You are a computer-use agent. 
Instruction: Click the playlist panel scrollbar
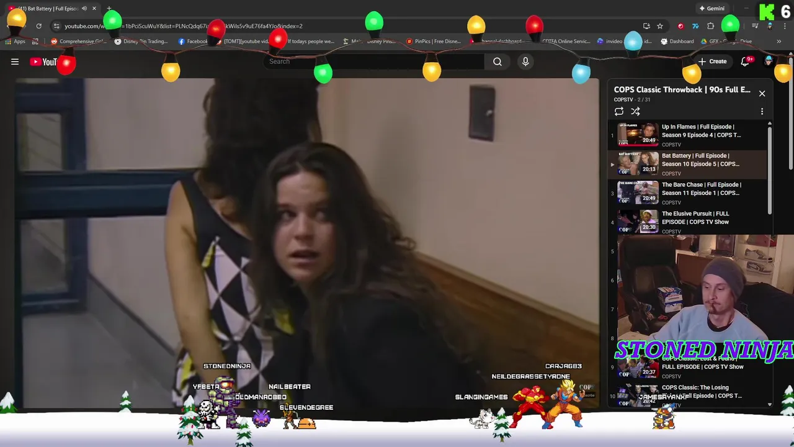coord(770,171)
